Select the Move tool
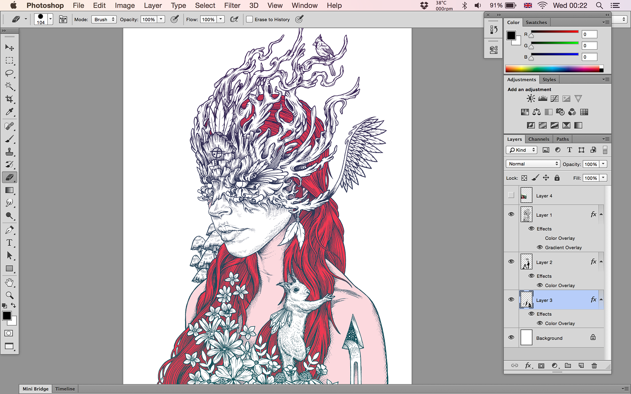 (x=9, y=48)
